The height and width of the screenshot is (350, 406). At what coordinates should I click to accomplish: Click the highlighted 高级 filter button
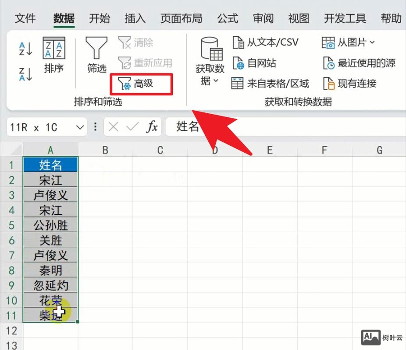tap(140, 83)
